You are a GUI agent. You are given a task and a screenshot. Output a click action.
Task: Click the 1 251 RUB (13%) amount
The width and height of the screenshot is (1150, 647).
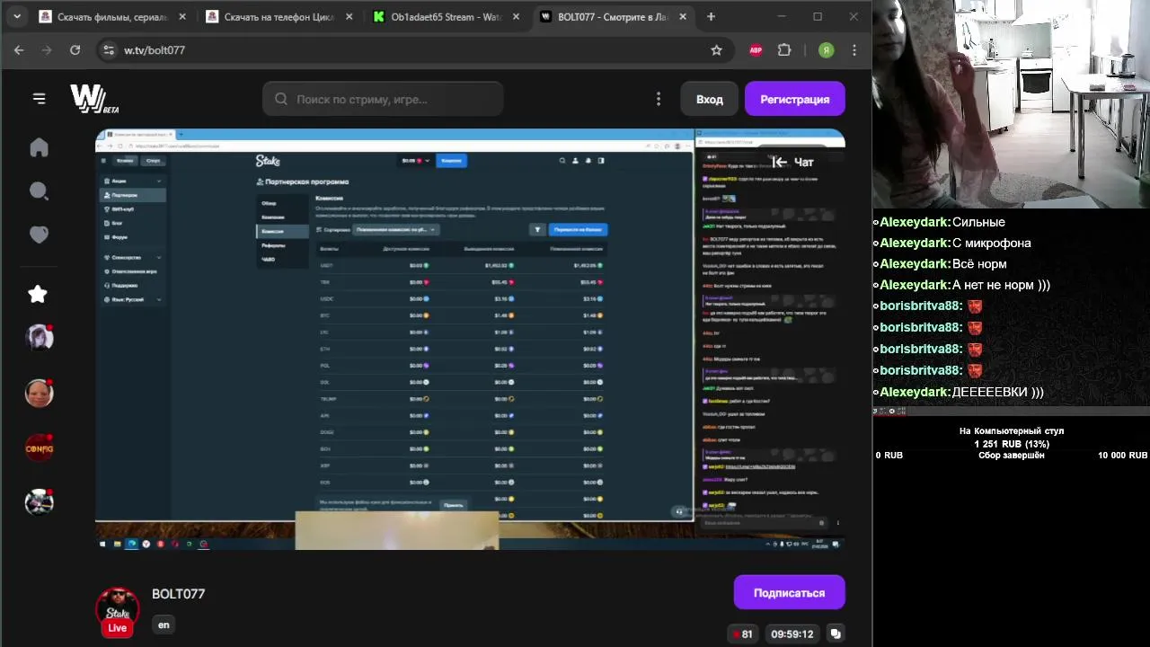pos(1012,444)
